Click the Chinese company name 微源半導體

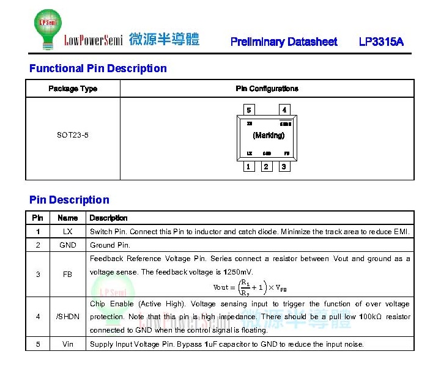[x=165, y=39]
